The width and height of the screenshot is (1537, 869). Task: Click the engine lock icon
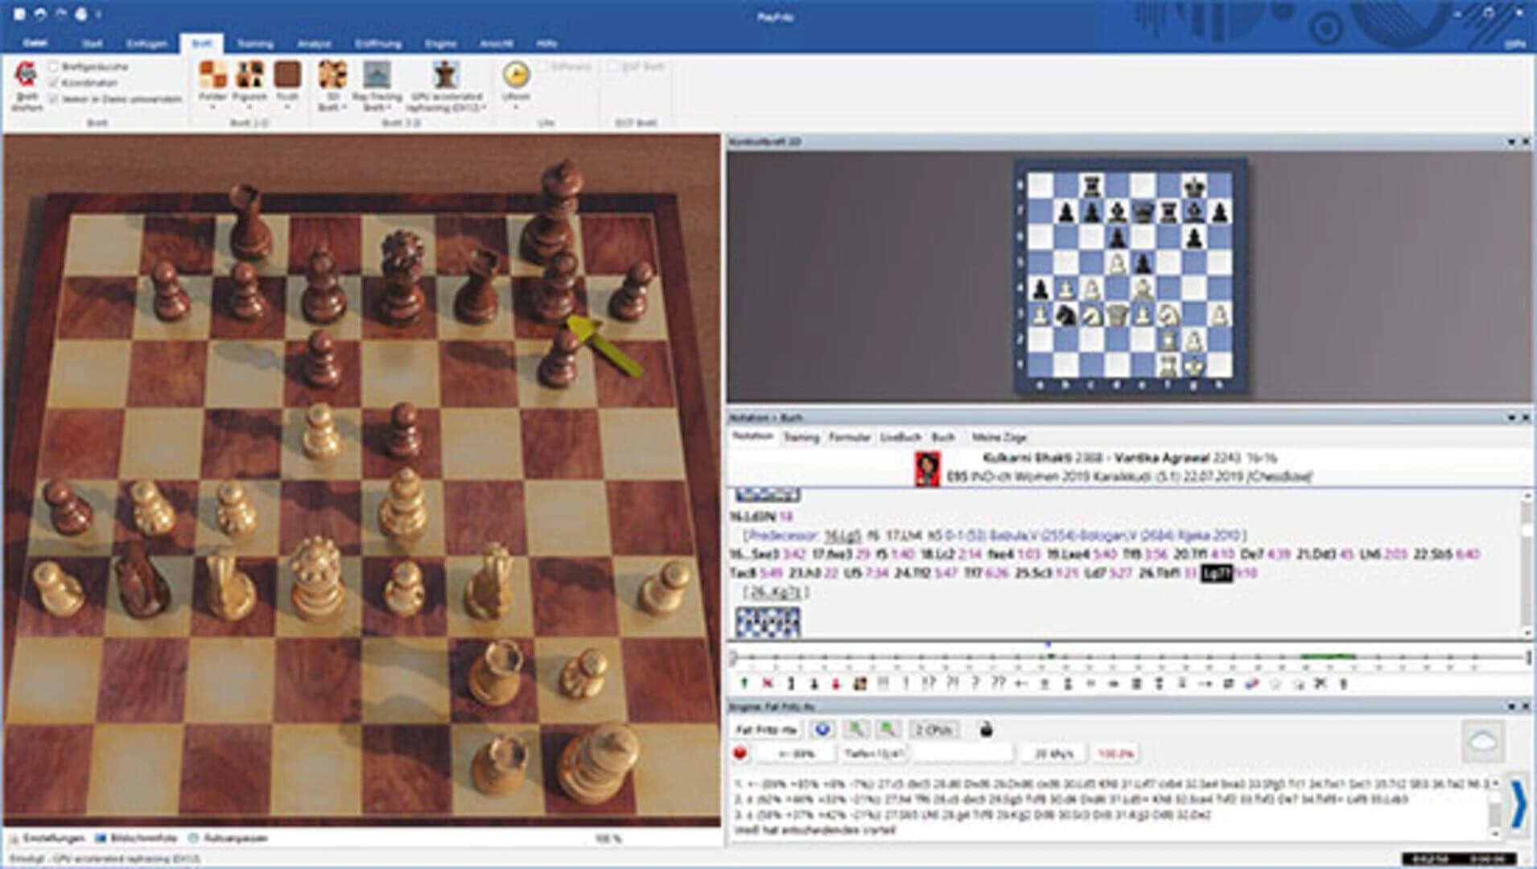tap(987, 731)
